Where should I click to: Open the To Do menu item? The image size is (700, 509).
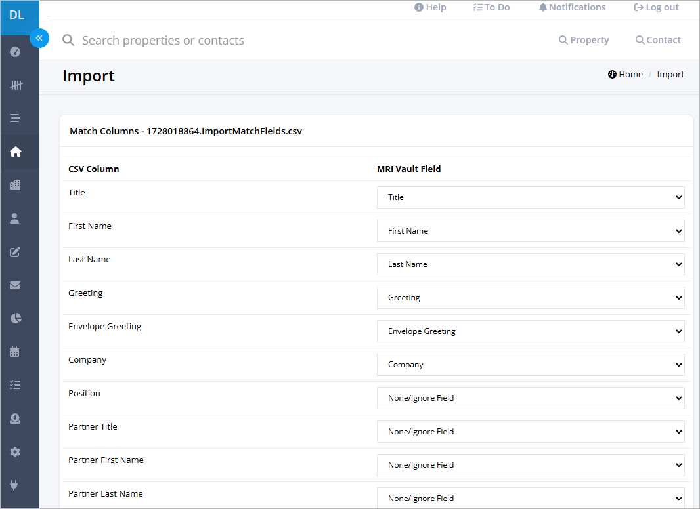pos(492,7)
